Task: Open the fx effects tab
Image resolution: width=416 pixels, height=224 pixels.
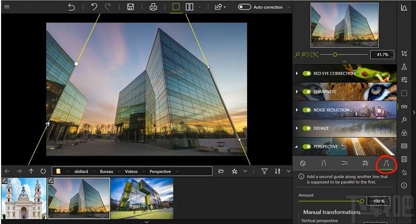Action: tap(404, 119)
